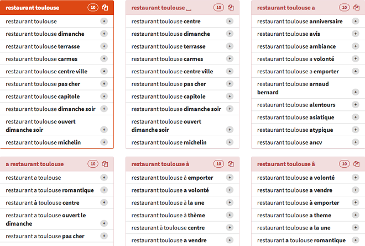Add 'restaurant toulouse ambiance' via plus icon
365x246 pixels.
point(356,46)
